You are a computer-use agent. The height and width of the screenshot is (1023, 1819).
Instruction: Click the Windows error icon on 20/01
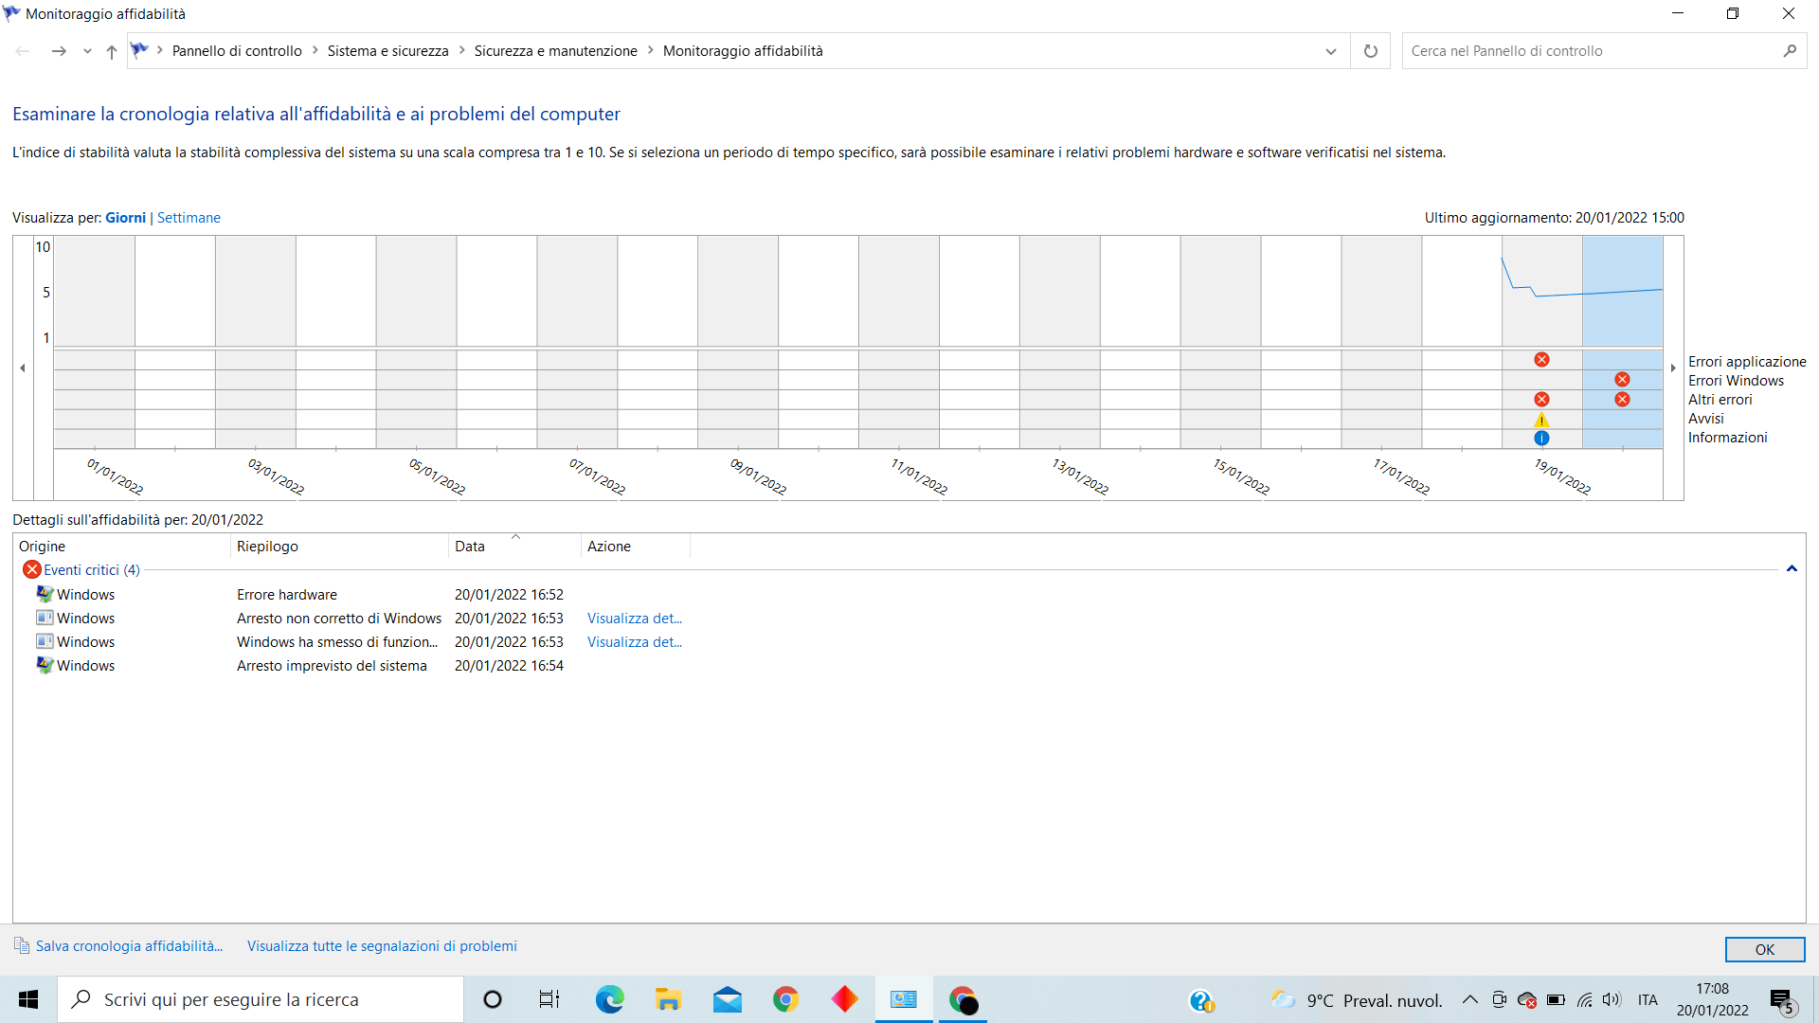1622,380
